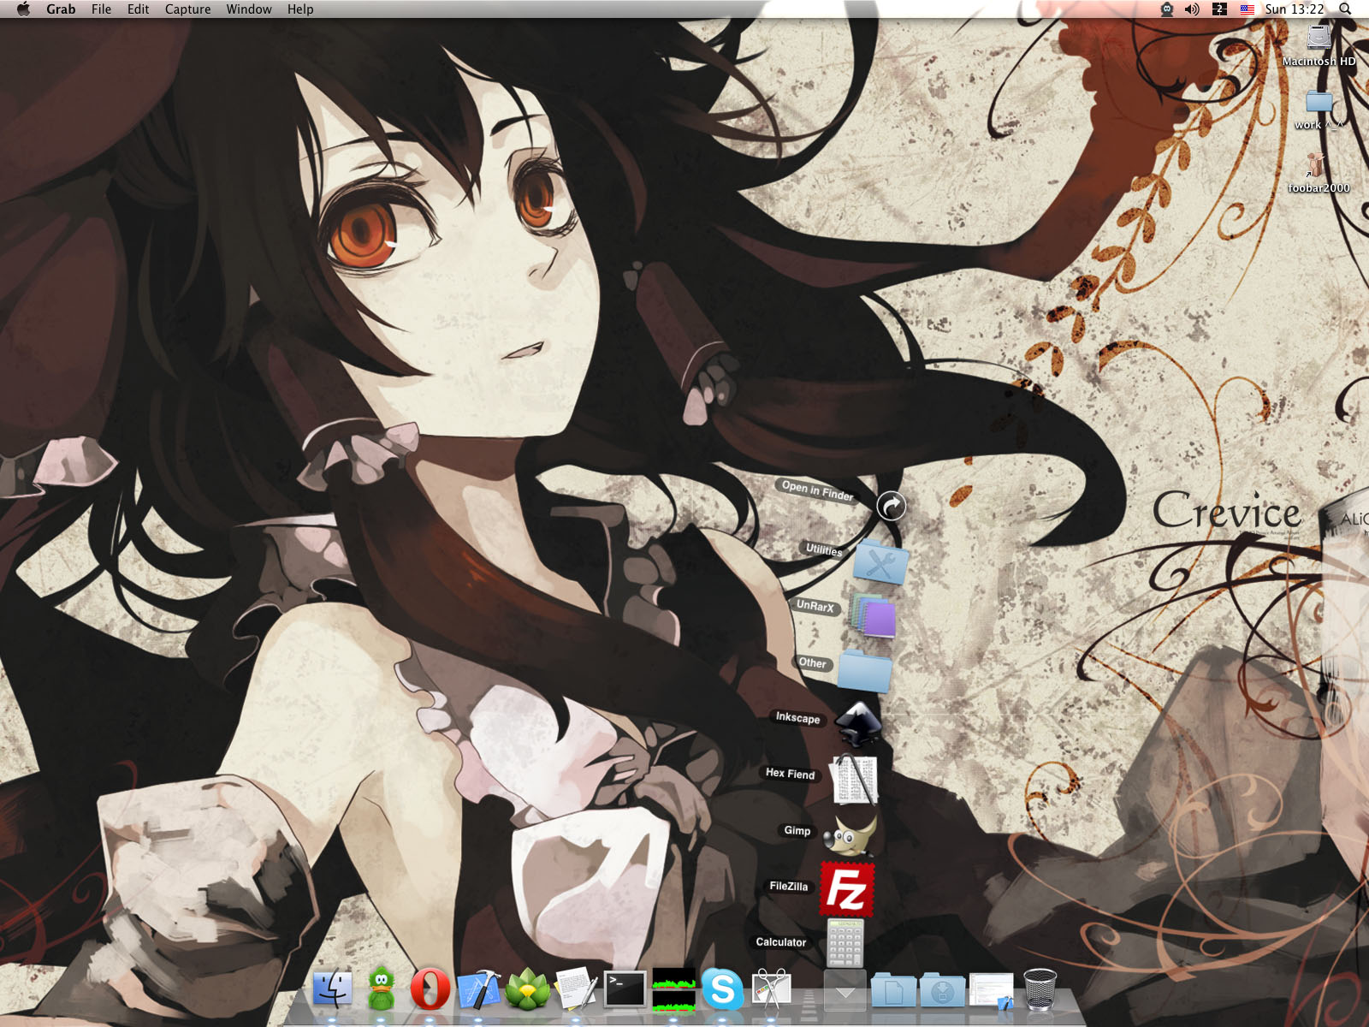
Task: Click the Skype icon in the Dock
Action: pyautogui.click(x=722, y=990)
